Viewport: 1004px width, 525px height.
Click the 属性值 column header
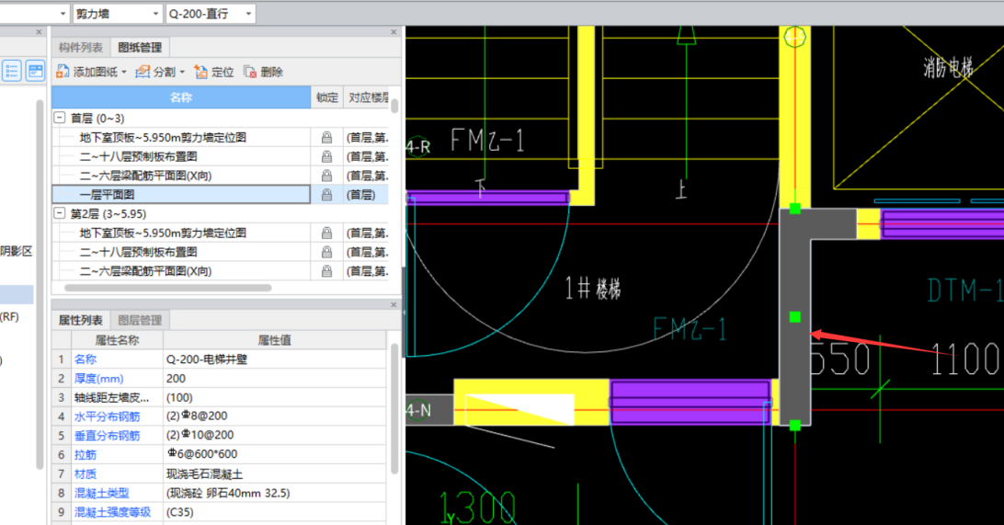pos(275,340)
